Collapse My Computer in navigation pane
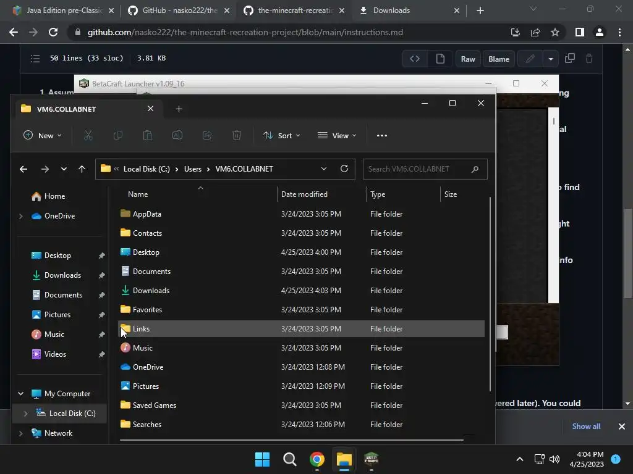This screenshot has width=633, height=474. click(x=20, y=393)
